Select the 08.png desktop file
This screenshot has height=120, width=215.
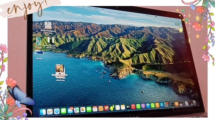point(39,52)
